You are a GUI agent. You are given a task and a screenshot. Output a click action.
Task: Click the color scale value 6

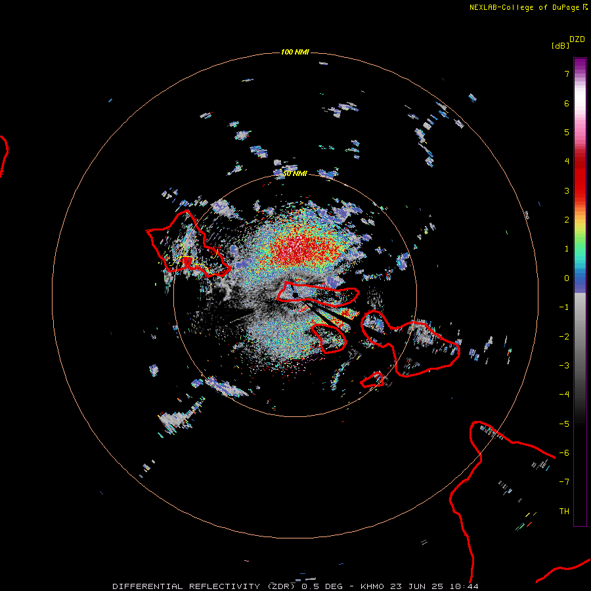[567, 103]
